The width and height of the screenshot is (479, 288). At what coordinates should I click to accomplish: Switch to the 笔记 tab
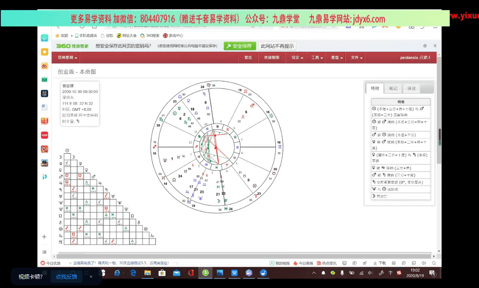click(393, 88)
